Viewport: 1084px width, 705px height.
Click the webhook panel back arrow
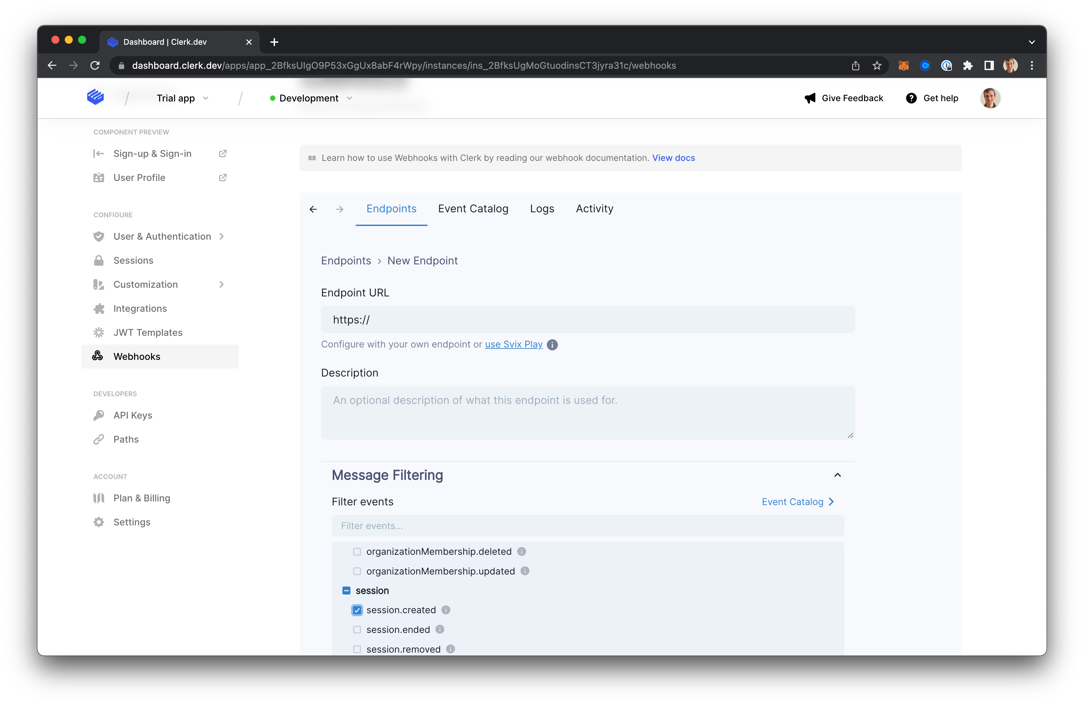click(313, 209)
